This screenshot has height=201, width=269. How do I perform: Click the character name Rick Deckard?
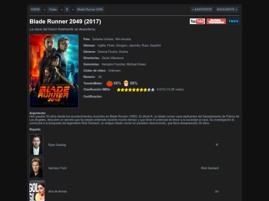click(210, 168)
